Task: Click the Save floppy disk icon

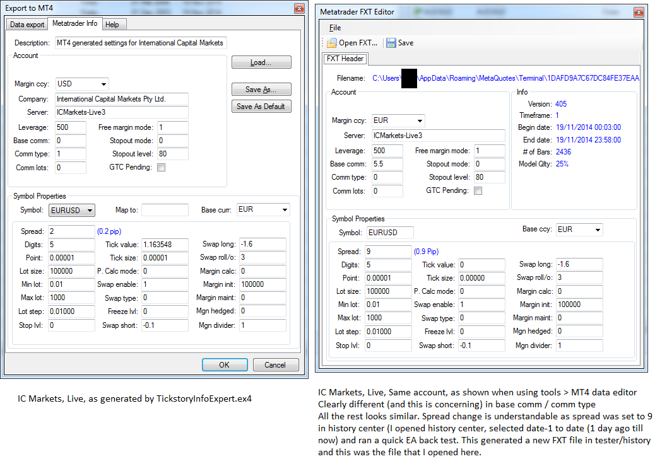Action: [x=391, y=43]
